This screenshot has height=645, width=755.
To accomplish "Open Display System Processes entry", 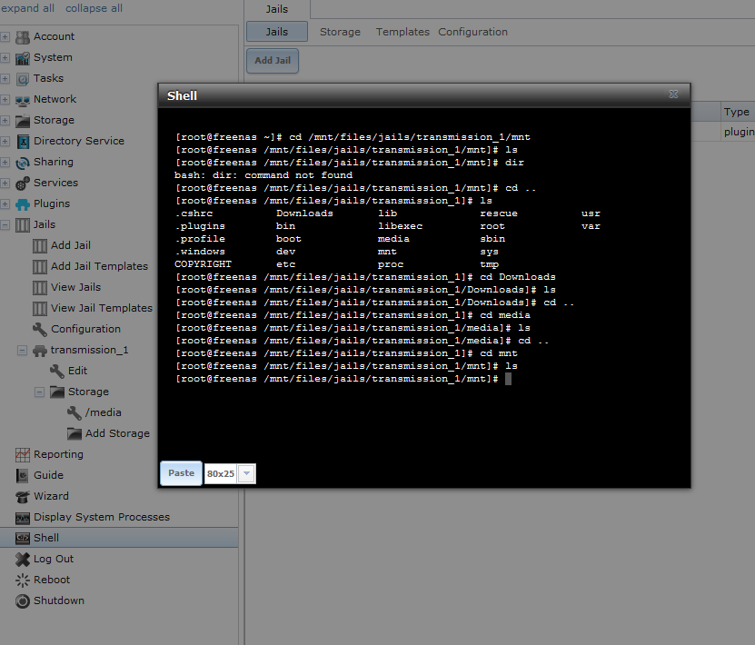I will coord(102,517).
